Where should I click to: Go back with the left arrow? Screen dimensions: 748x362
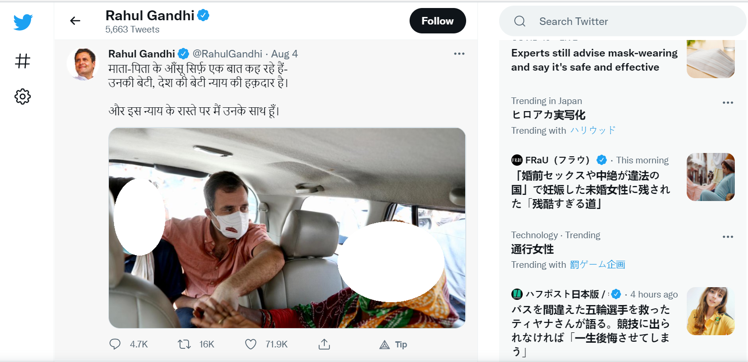(x=75, y=21)
